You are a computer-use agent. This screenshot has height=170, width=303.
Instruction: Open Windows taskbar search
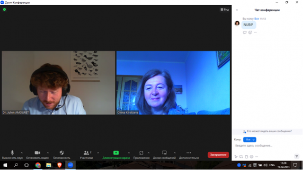tap(16, 165)
